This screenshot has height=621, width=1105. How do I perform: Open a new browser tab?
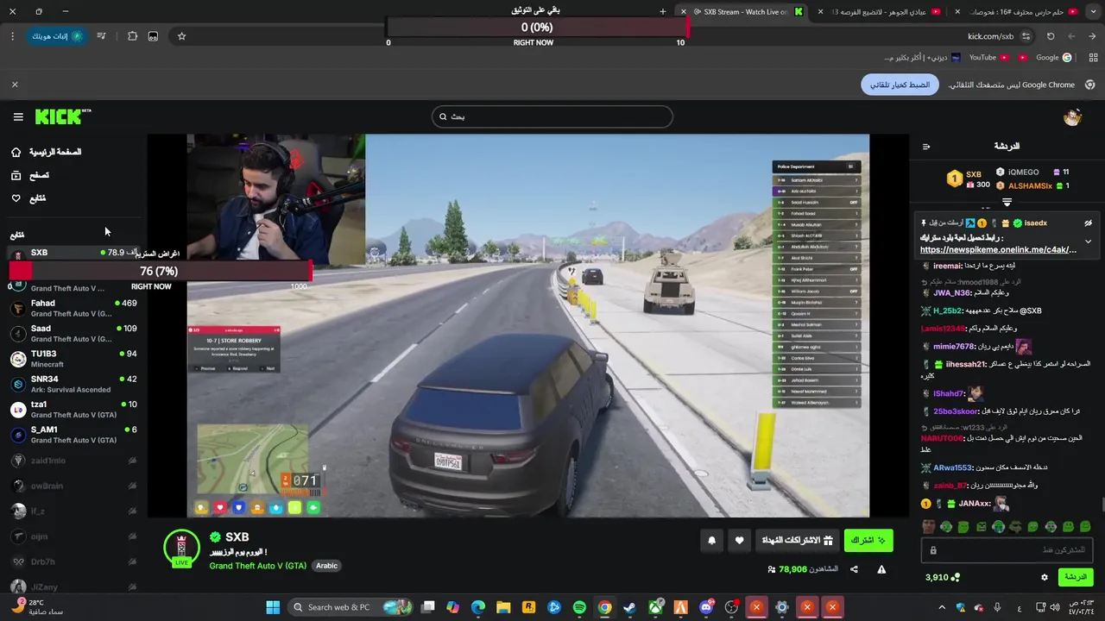click(663, 11)
